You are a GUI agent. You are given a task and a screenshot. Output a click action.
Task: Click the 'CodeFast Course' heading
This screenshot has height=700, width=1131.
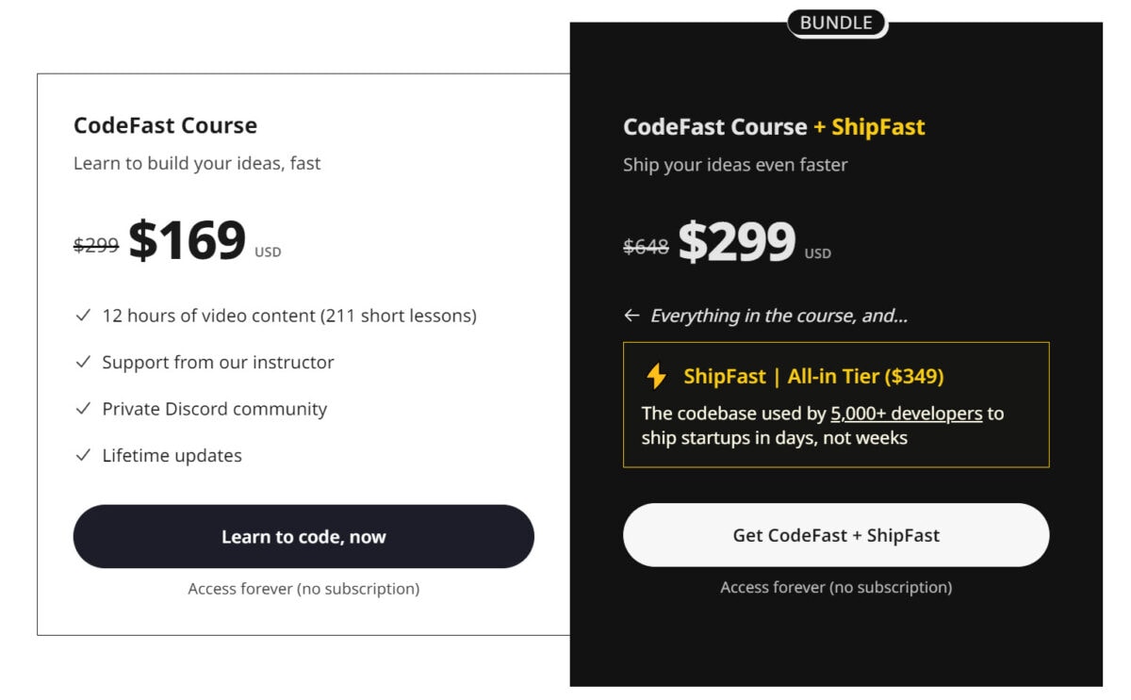(166, 125)
